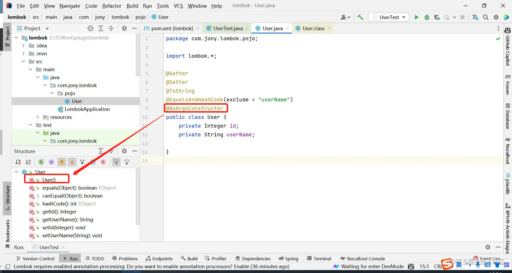512x273 pixels.
Task: Switch to the pom.xml (lombok) tab
Action: point(172,28)
